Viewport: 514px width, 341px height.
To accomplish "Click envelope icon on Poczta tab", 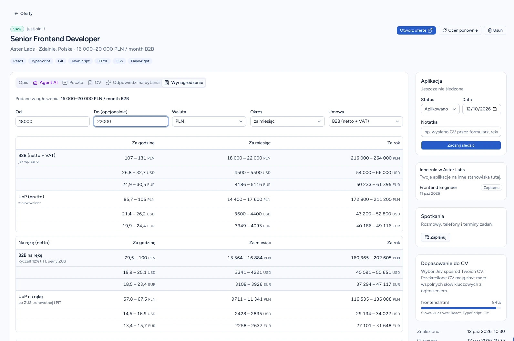I will click(x=65, y=83).
